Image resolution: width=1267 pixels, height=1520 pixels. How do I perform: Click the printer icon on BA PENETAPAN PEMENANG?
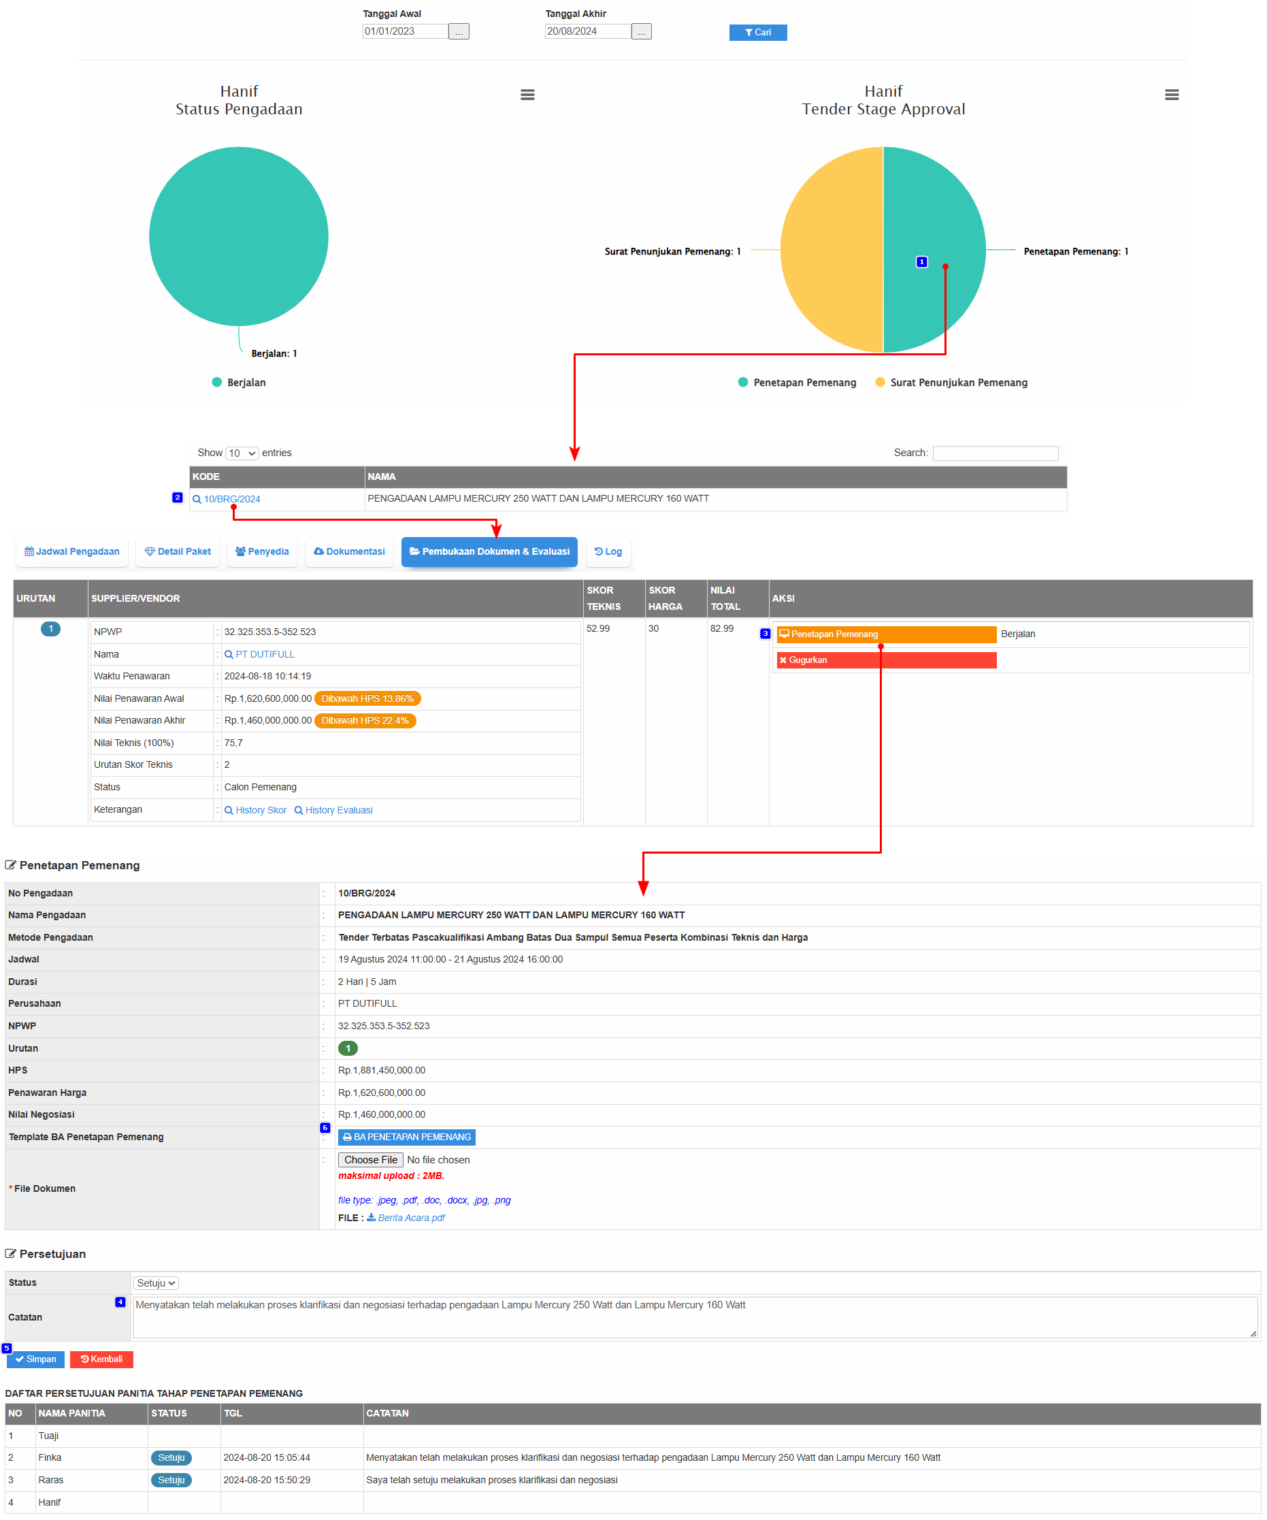347,1137
